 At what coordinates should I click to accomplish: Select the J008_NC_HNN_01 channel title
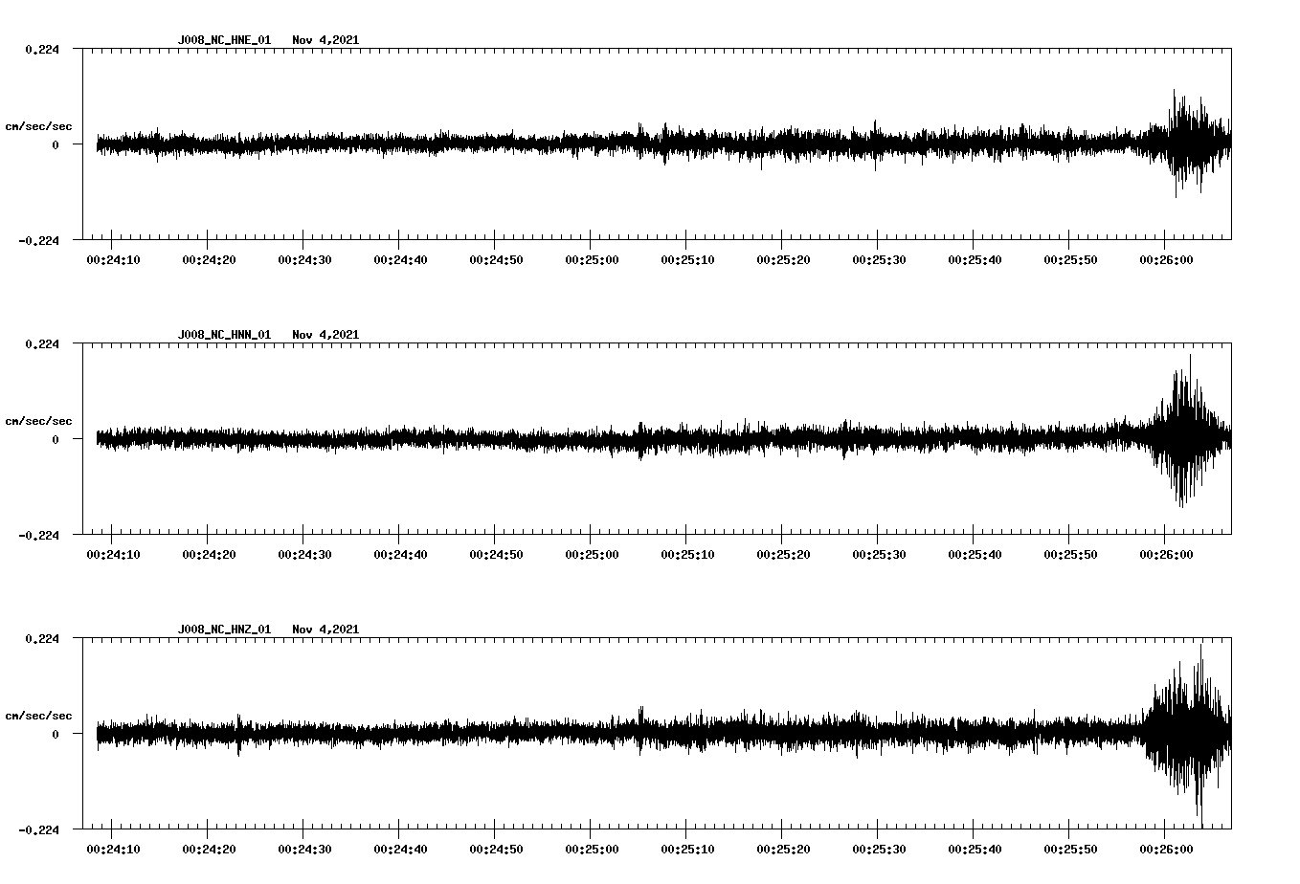click(224, 335)
